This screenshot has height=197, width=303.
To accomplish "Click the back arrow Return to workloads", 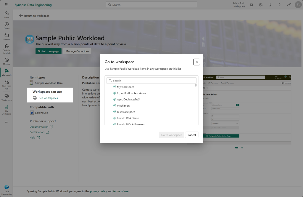I will click(x=21, y=16).
